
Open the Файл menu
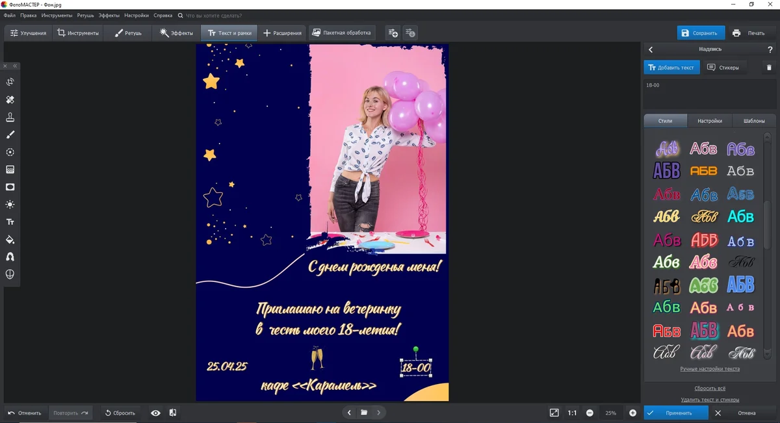point(9,15)
